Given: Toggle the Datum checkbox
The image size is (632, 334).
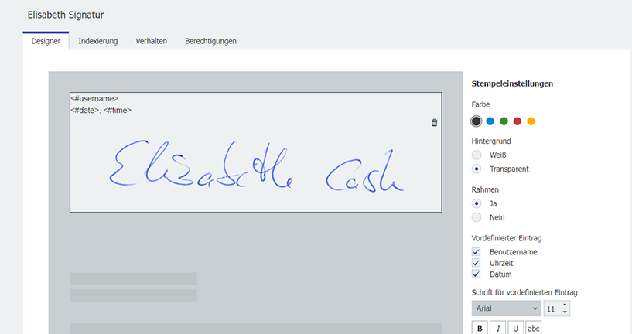Looking at the screenshot, I should tap(477, 274).
